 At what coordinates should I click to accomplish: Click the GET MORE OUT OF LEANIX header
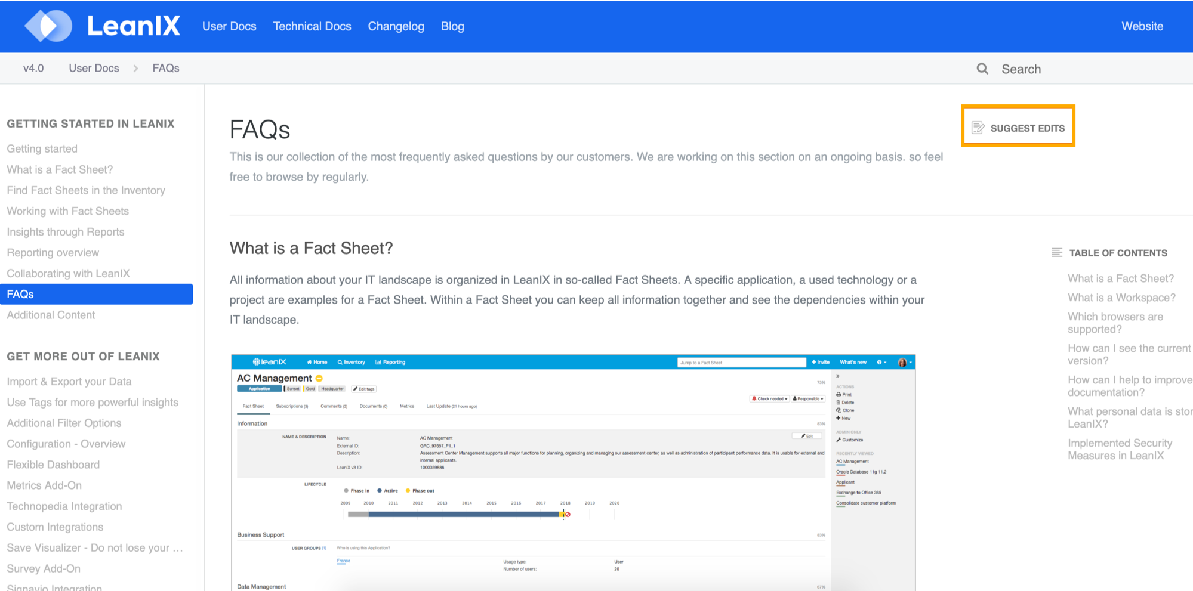84,356
